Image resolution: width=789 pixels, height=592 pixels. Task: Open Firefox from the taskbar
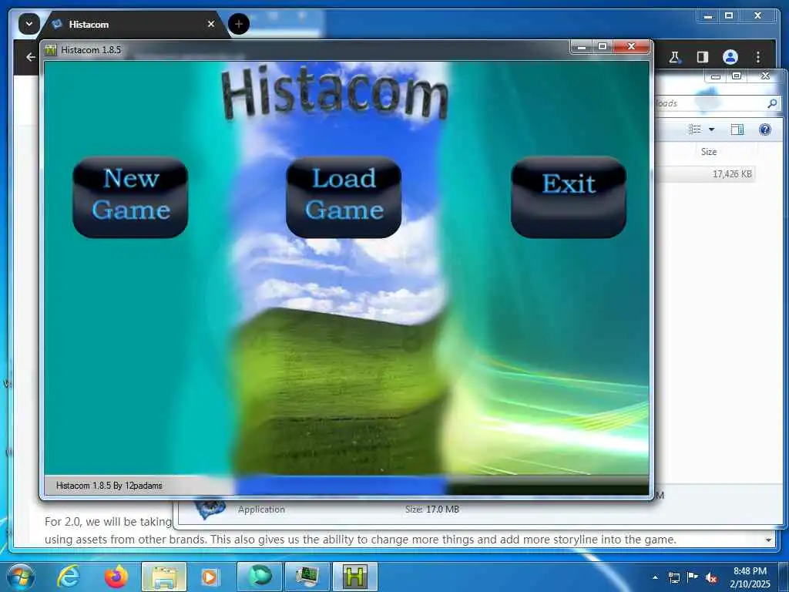tap(116, 577)
